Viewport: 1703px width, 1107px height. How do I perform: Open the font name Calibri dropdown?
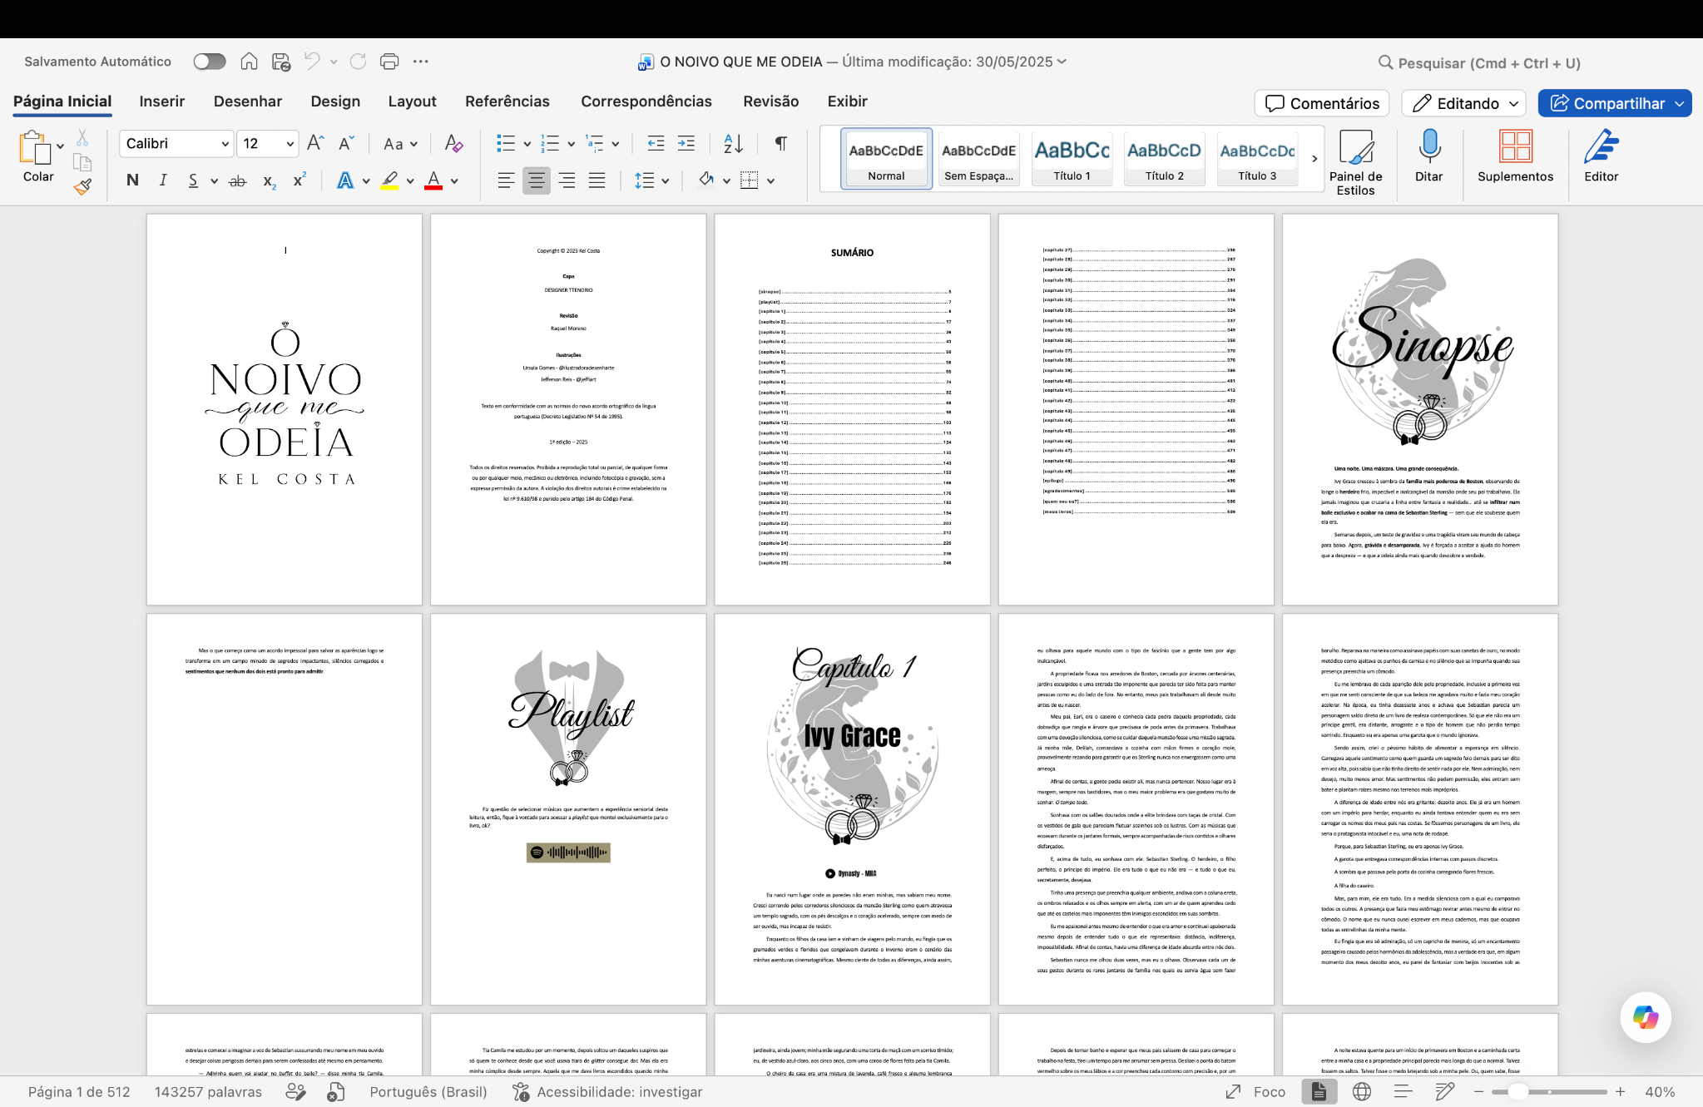[x=225, y=144]
